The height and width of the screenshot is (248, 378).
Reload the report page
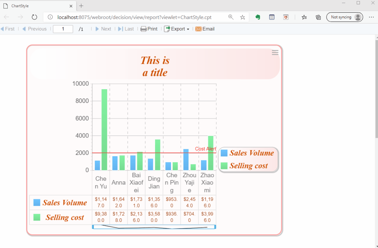pos(34,17)
